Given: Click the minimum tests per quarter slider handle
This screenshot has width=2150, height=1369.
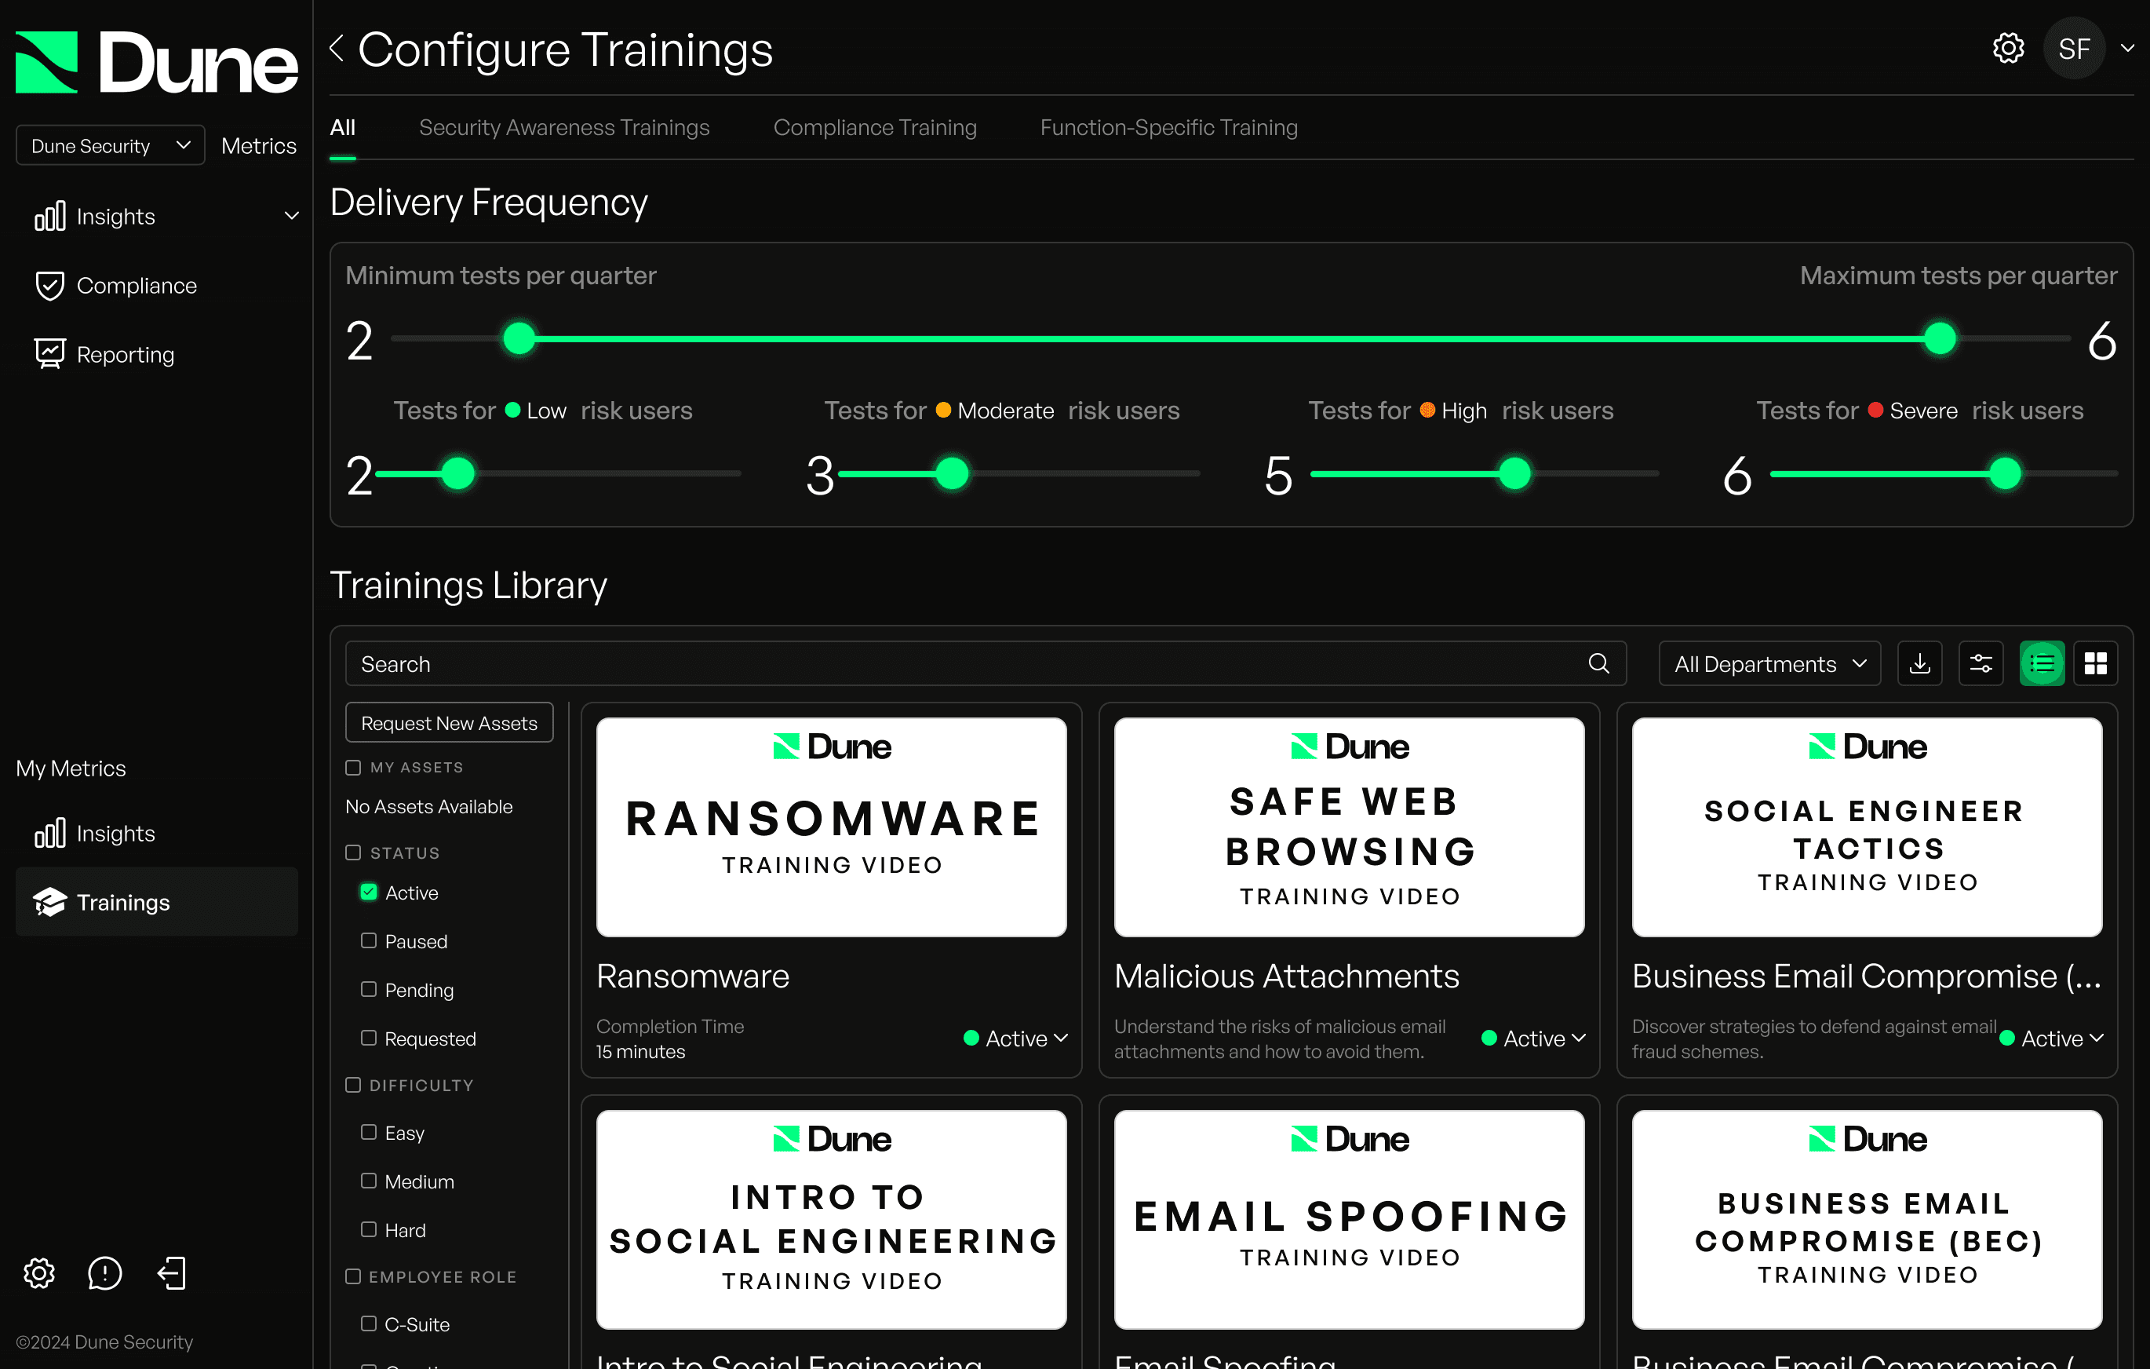Looking at the screenshot, I should [519, 338].
